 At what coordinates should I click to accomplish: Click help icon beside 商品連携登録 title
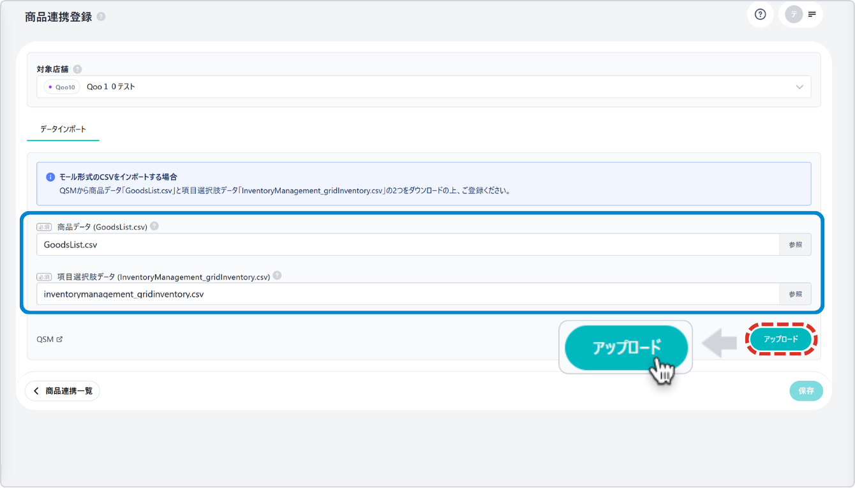point(101,17)
